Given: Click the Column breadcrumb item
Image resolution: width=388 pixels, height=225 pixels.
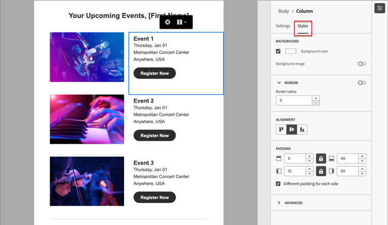Looking at the screenshot, I should [x=304, y=11].
